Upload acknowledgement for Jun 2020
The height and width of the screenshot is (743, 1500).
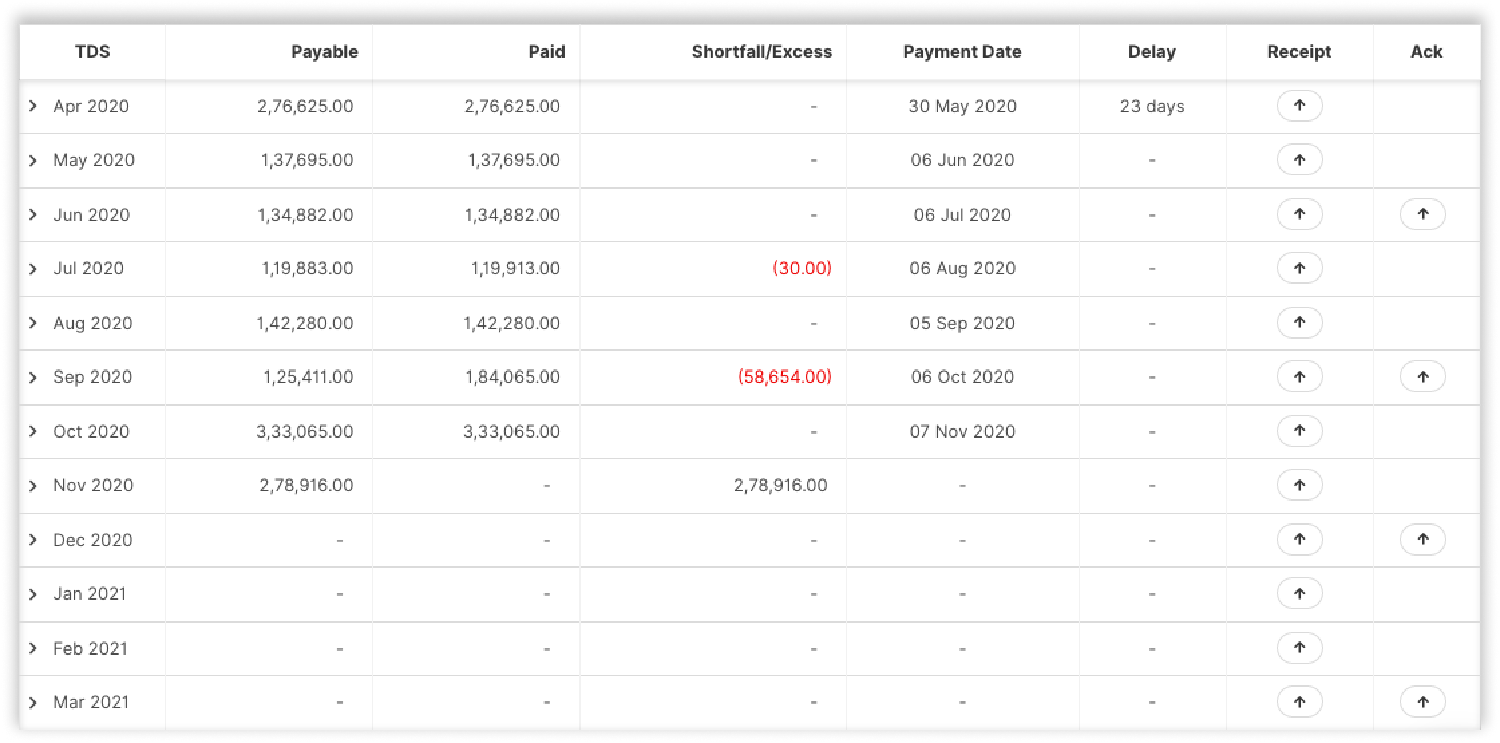(x=1422, y=214)
